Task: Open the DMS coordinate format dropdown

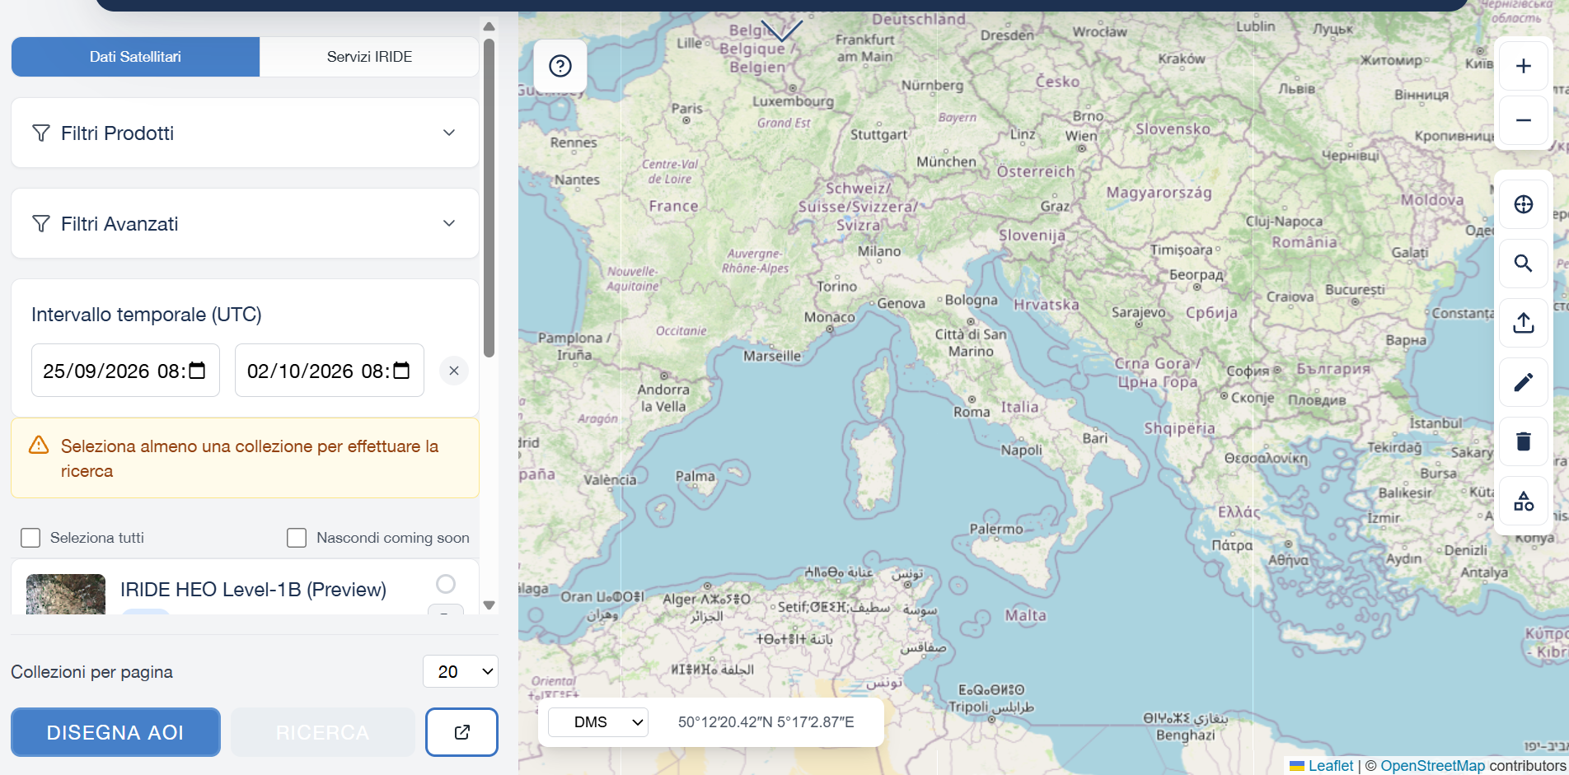Action: [x=598, y=722]
